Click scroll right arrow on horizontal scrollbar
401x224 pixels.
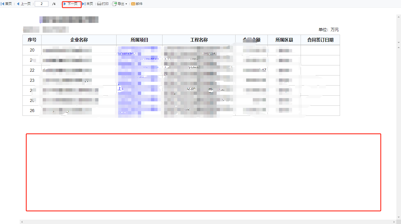[x=394, y=222]
